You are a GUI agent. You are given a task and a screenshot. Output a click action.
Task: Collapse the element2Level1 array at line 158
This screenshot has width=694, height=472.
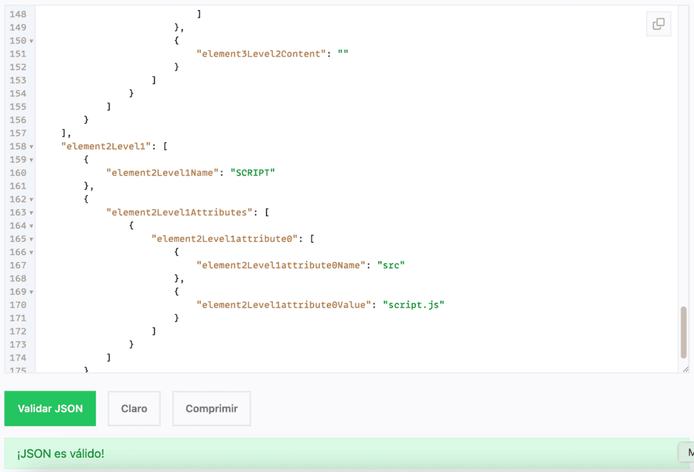31,146
